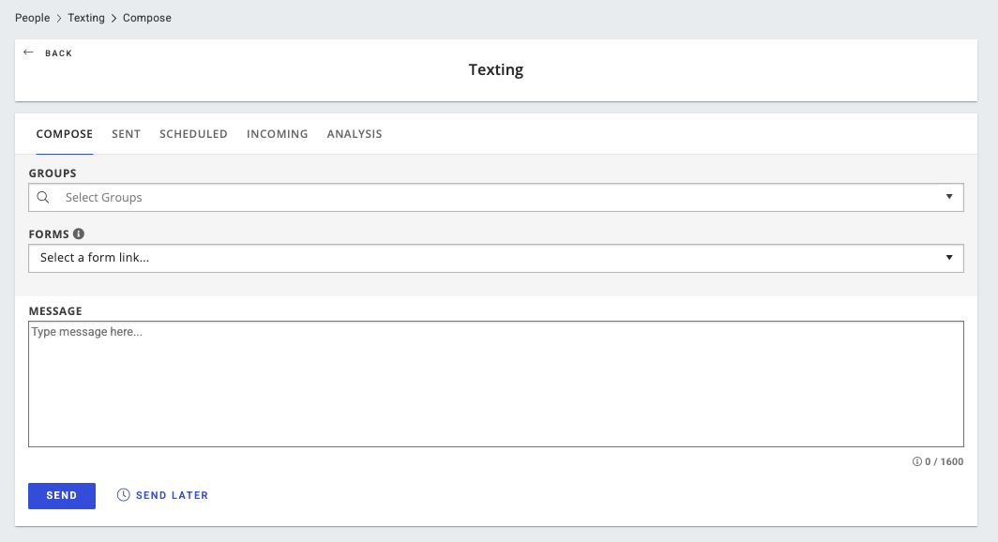The height and width of the screenshot is (542, 998).
Task: Click the search magnifier icon in Groups
Action: click(42, 197)
